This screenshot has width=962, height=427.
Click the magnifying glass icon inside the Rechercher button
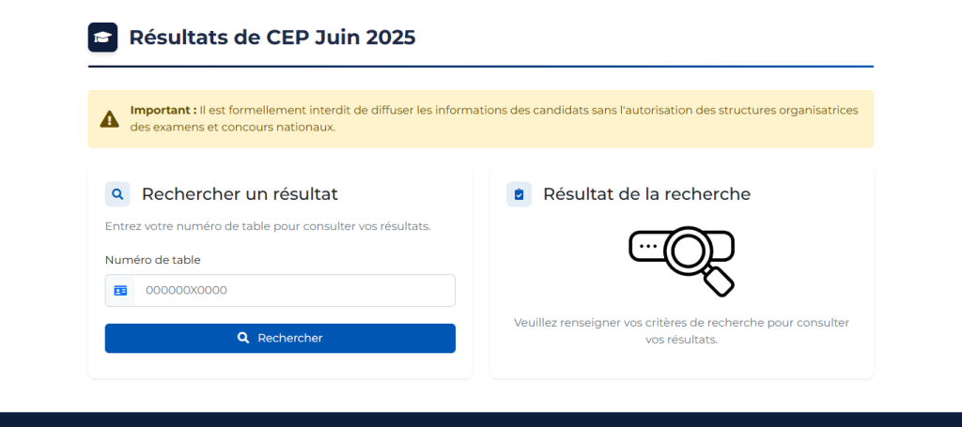[x=243, y=338]
